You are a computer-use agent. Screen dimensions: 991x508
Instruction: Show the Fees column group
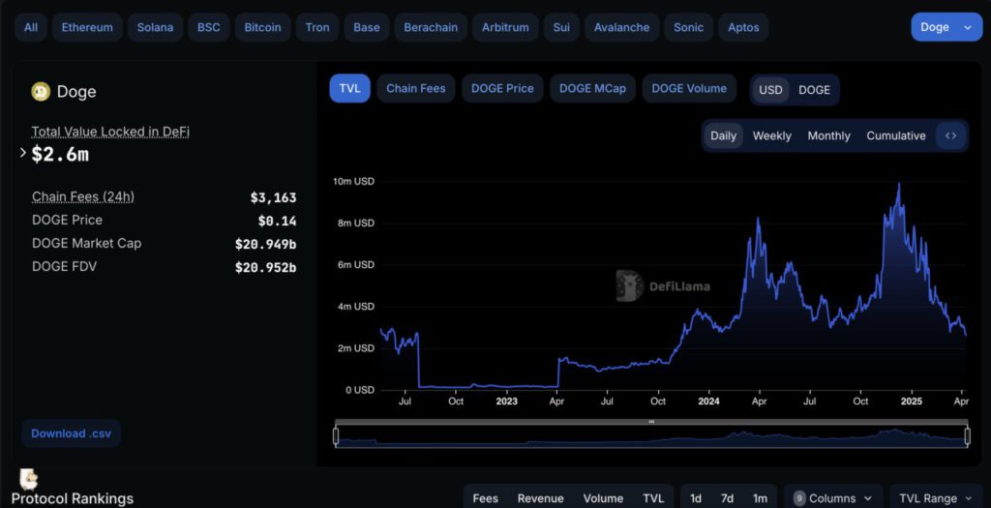pyautogui.click(x=486, y=498)
